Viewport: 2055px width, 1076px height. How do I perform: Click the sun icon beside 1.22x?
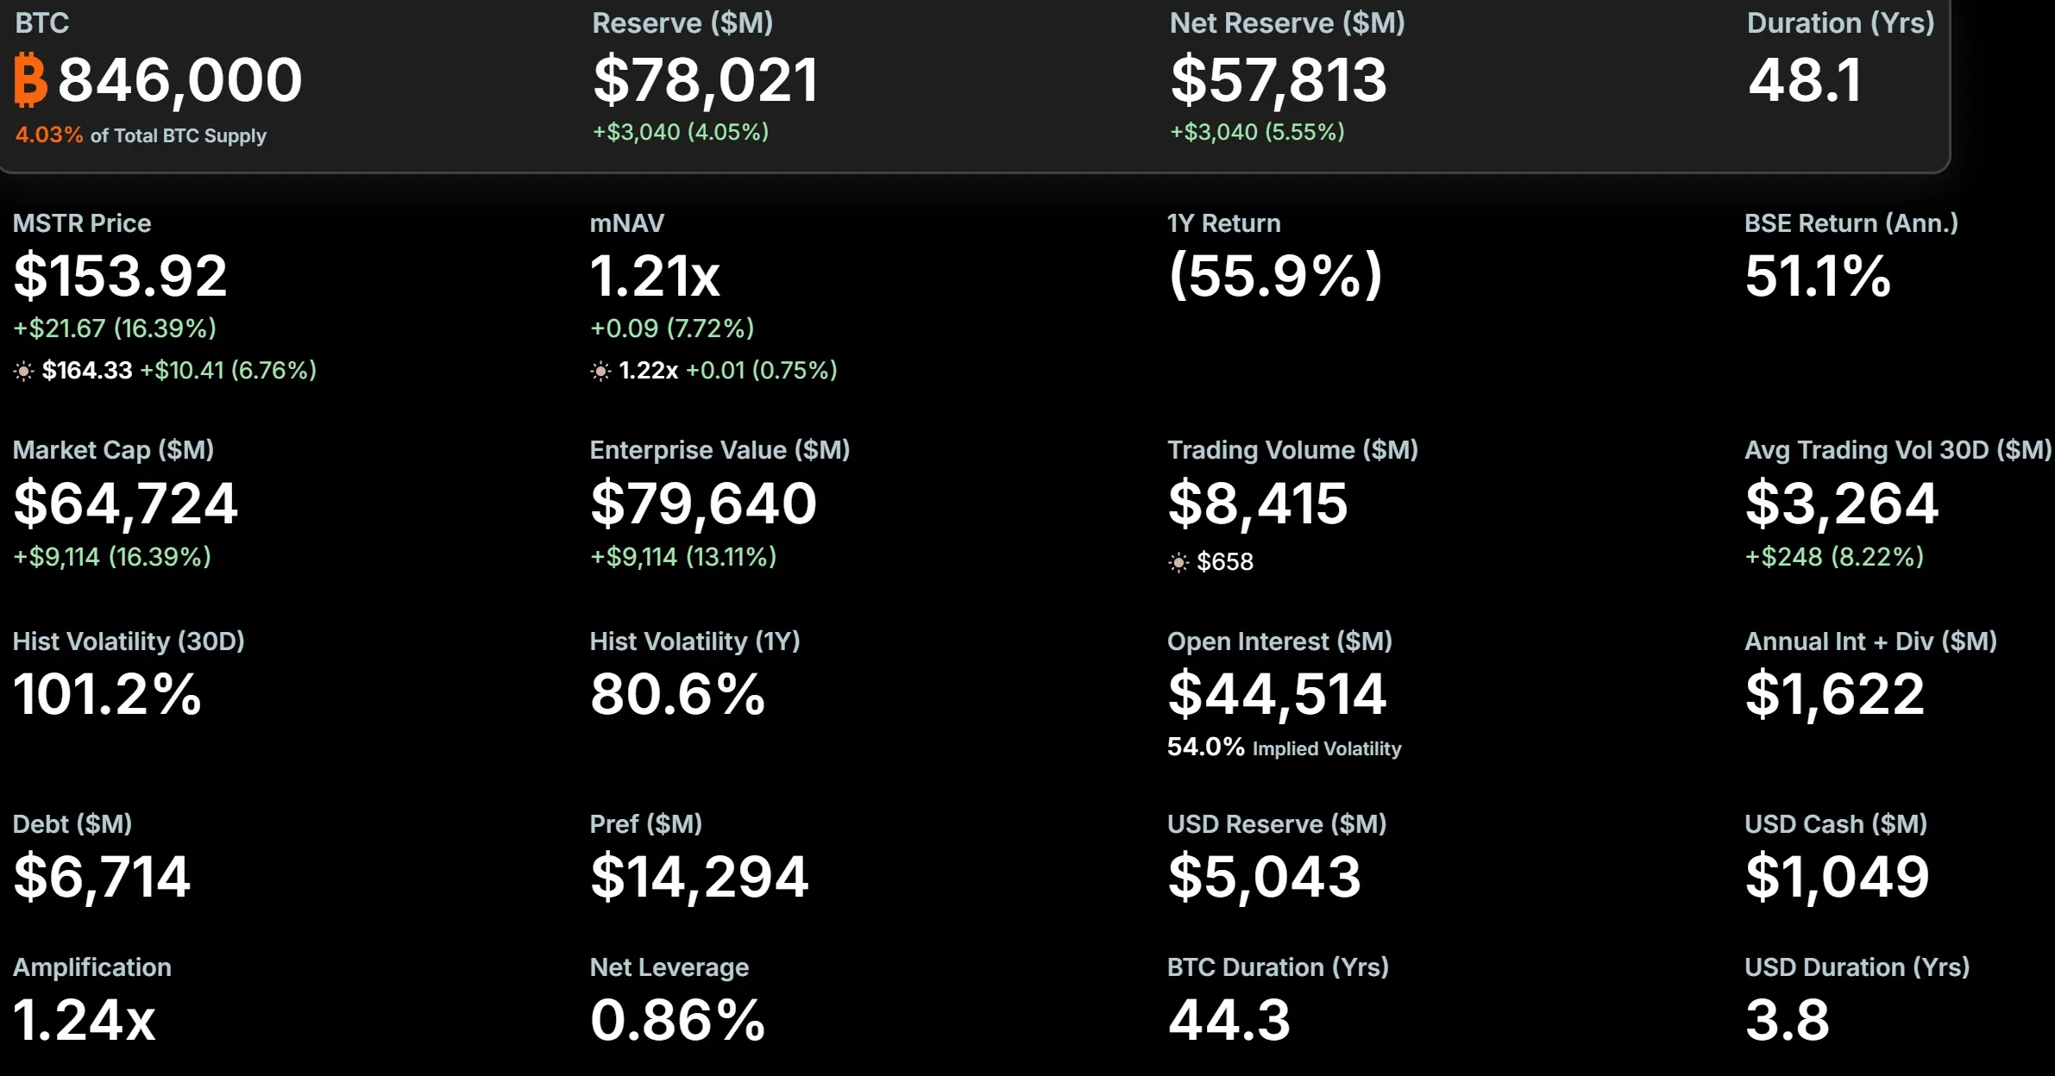(600, 372)
